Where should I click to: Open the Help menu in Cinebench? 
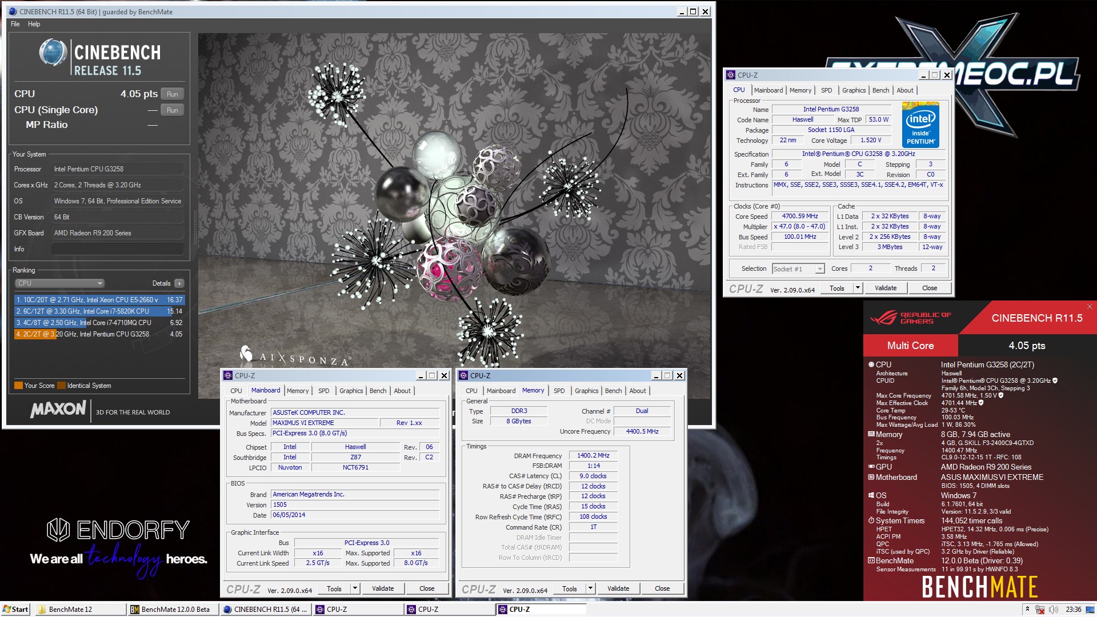(x=34, y=24)
